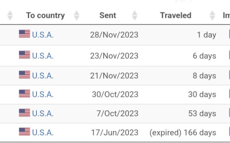230x143 pixels.
Task: Click the Sent column header text
Action: coord(108,15)
